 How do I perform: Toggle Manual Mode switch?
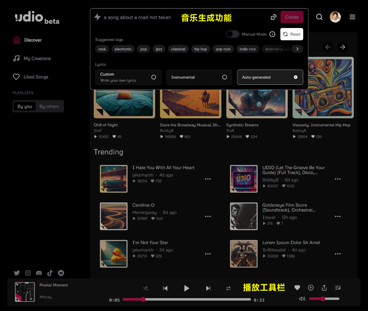point(232,34)
